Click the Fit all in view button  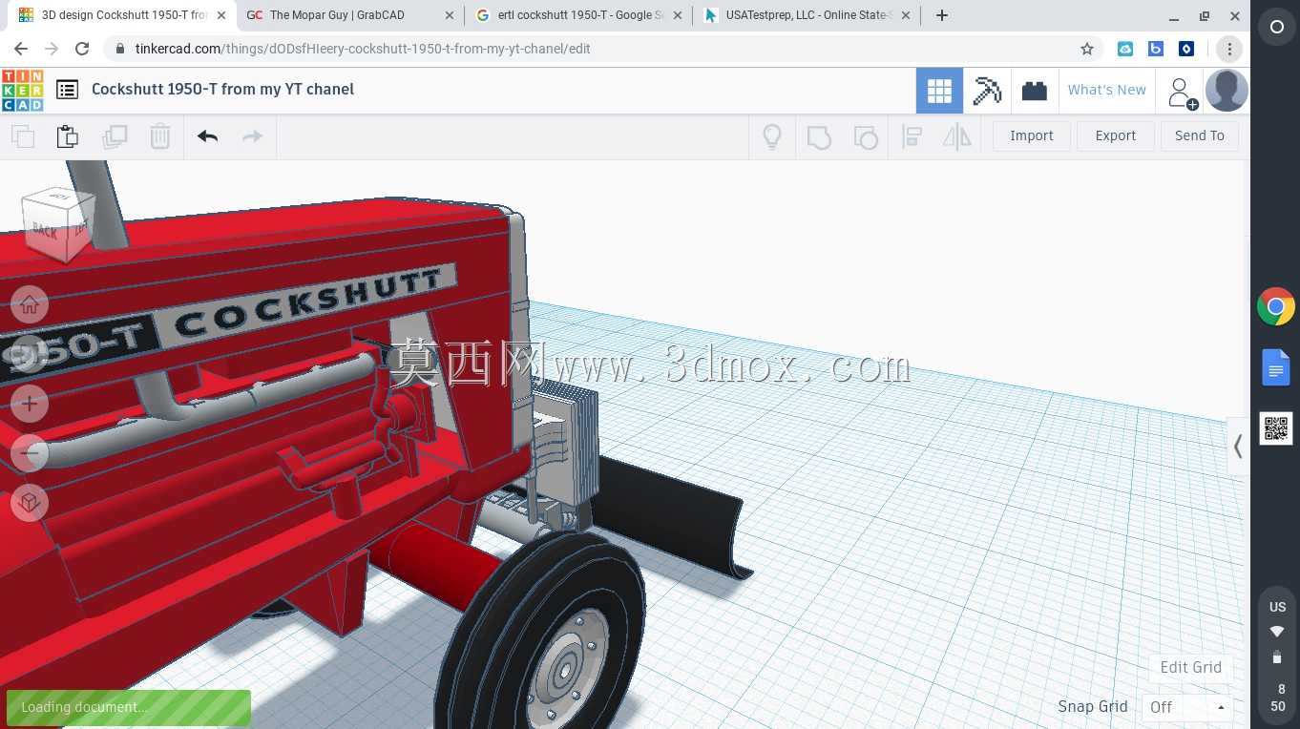tap(30, 354)
